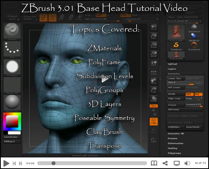Click the Scroll canvas icon
The width and height of the screenshot is (209, 169).
coord(154,27)
